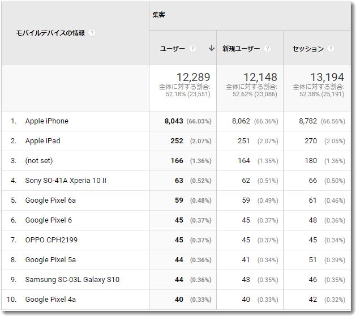Click OPPO CPH2199 sessions percentage (0.34%)
The image size is (356, 316).
pyautogui.click(x=334, y=240)
